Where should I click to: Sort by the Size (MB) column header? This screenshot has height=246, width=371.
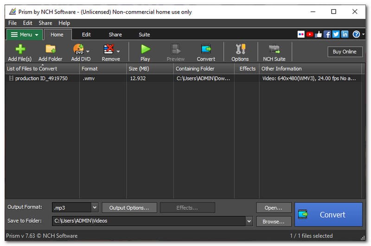(x=139, y=69)
